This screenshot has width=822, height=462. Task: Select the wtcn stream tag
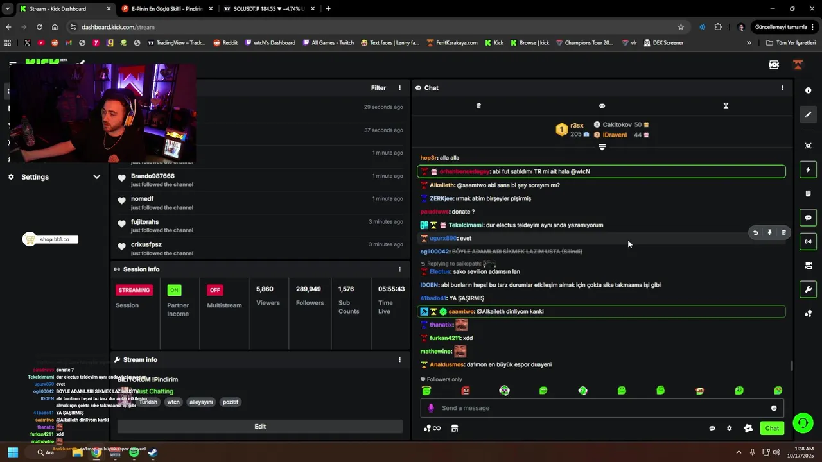pos(173,402)
